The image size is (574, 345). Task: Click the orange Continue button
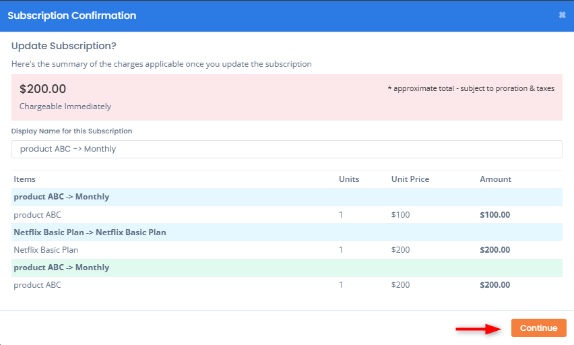(x=538, y=327)
